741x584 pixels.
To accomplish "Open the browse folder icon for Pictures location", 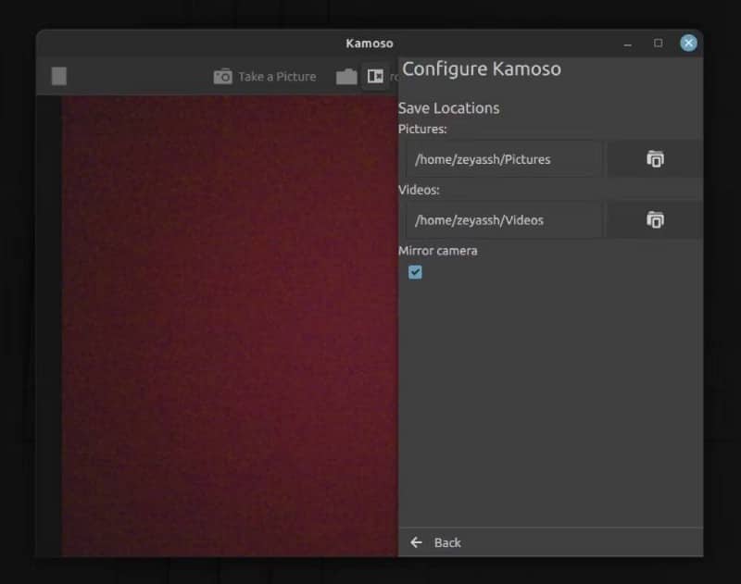I will click(655, 158).
